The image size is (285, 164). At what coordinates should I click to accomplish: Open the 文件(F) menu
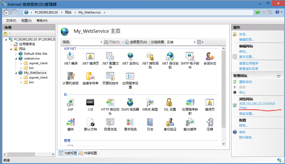(11, 21)
